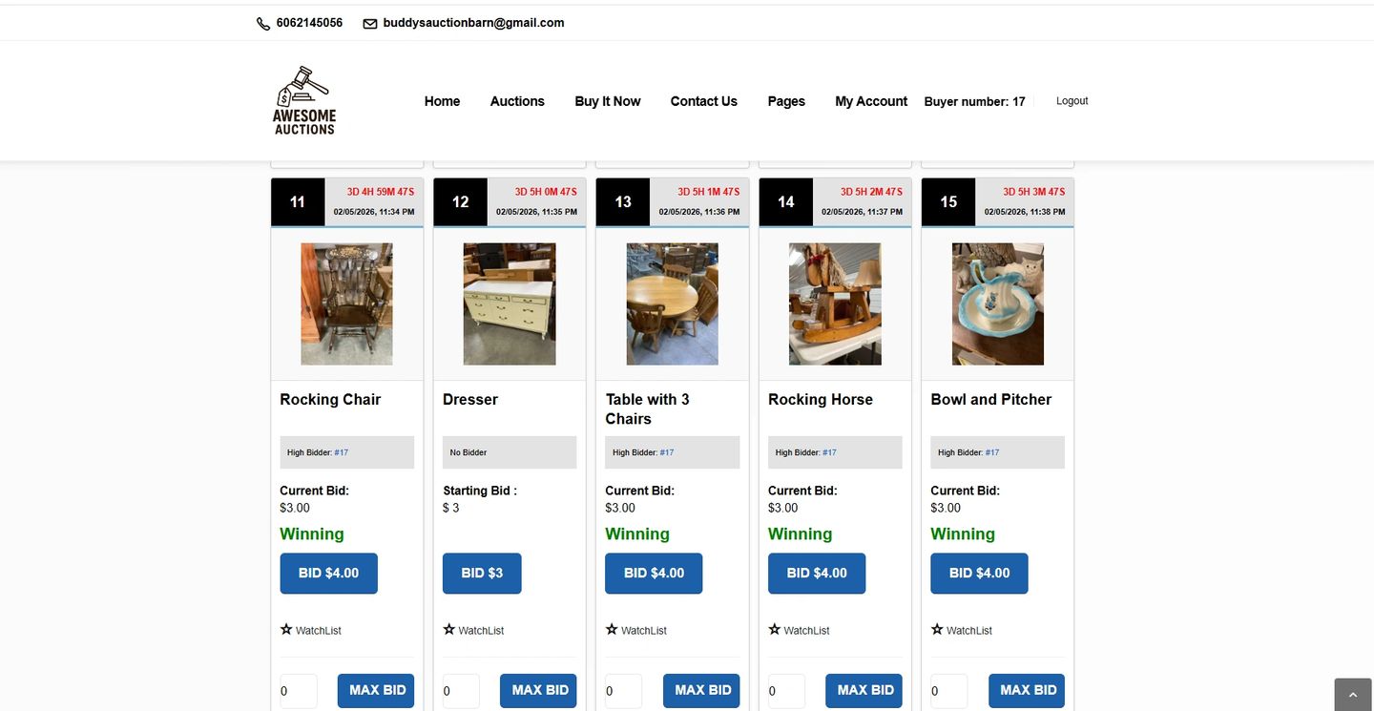Click BID $3 on the Dresser

[482, 573]
